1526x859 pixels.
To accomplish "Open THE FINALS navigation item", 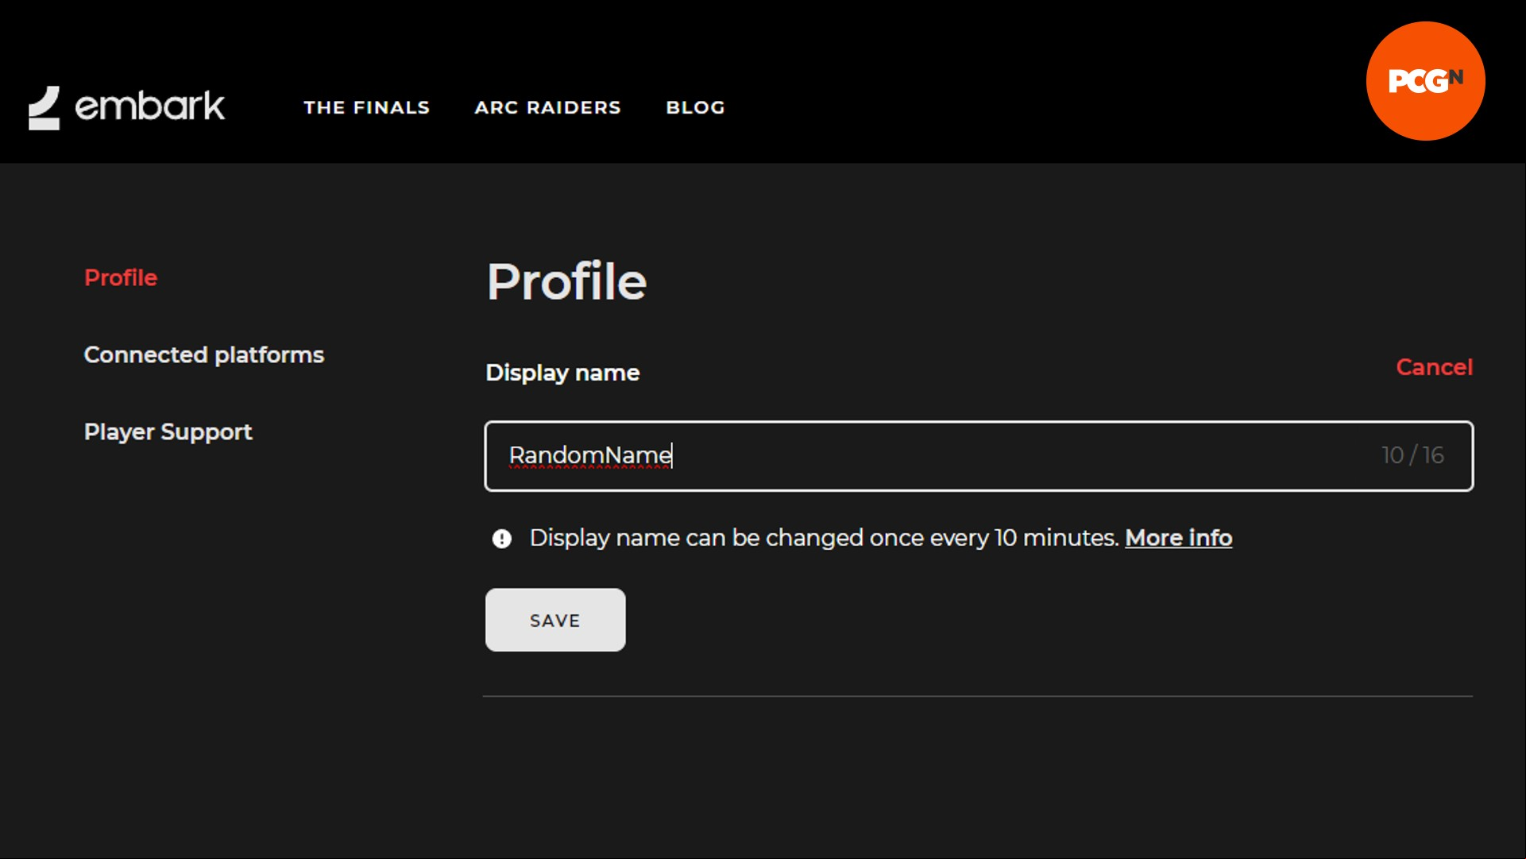I will coord(367,107).
